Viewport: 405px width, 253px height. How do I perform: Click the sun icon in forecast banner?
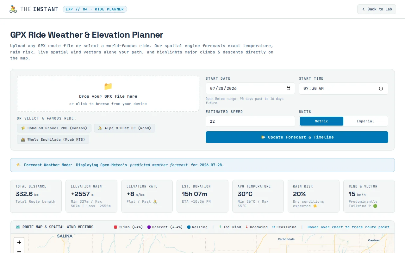pos(18,165)
